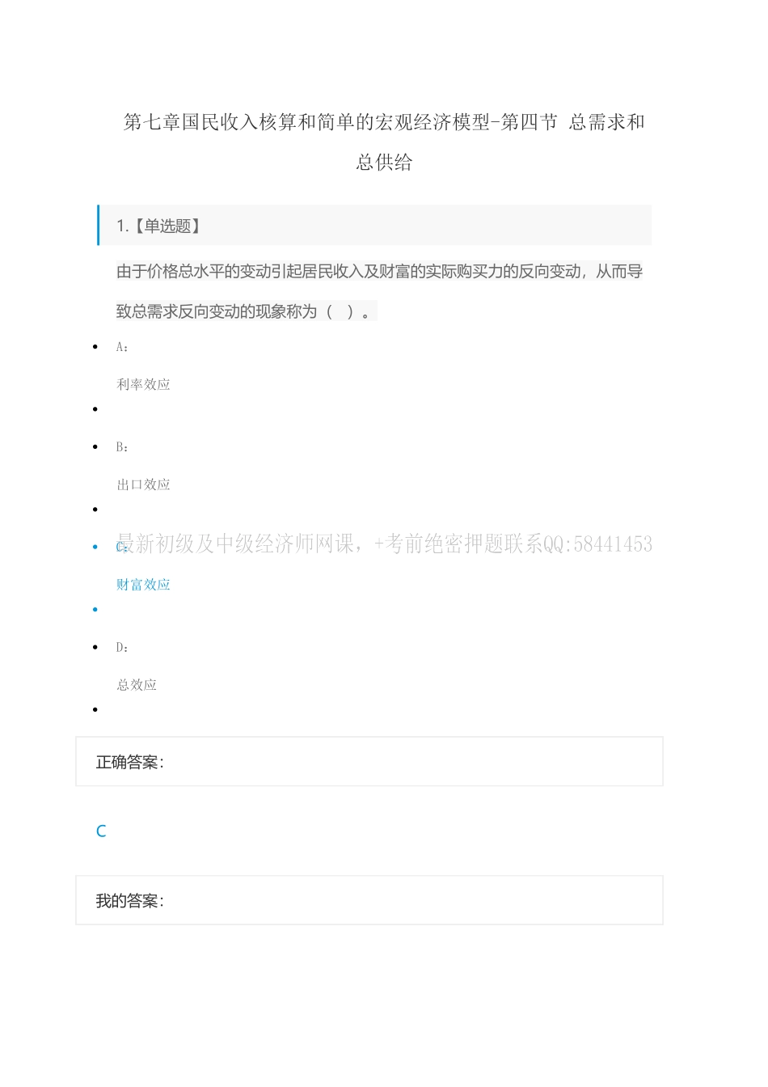Click the blue bullet before option C

95,548
